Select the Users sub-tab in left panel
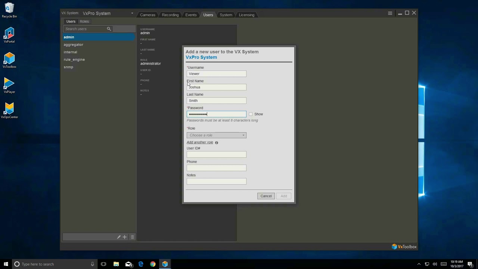 click(x=71, y=21)
